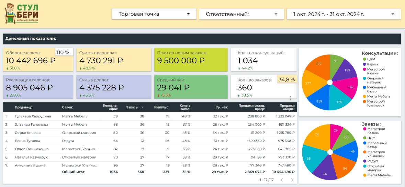Sort by Салон column header
405x187 pixels.
point(67,107)
